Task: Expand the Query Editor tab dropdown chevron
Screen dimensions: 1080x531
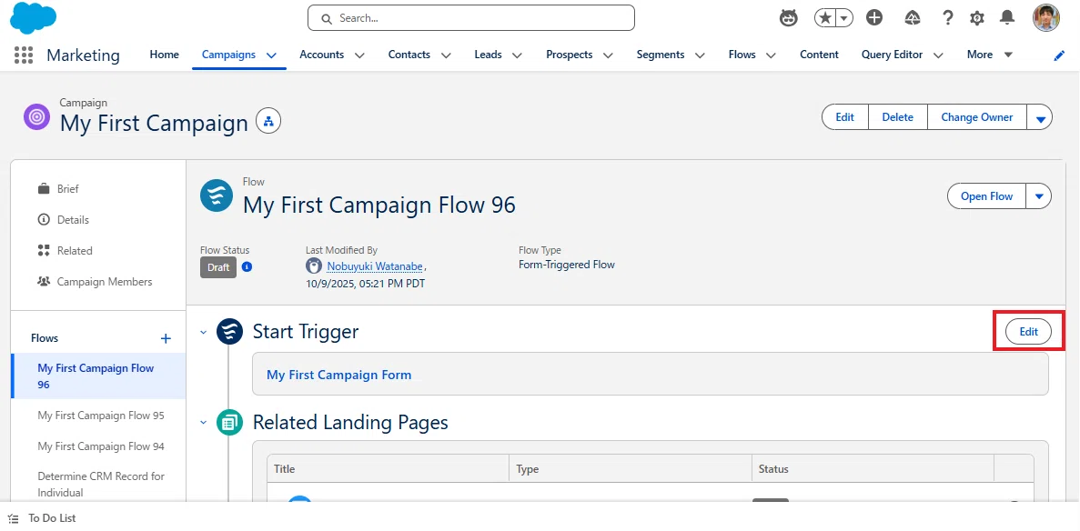Action: 938,55
